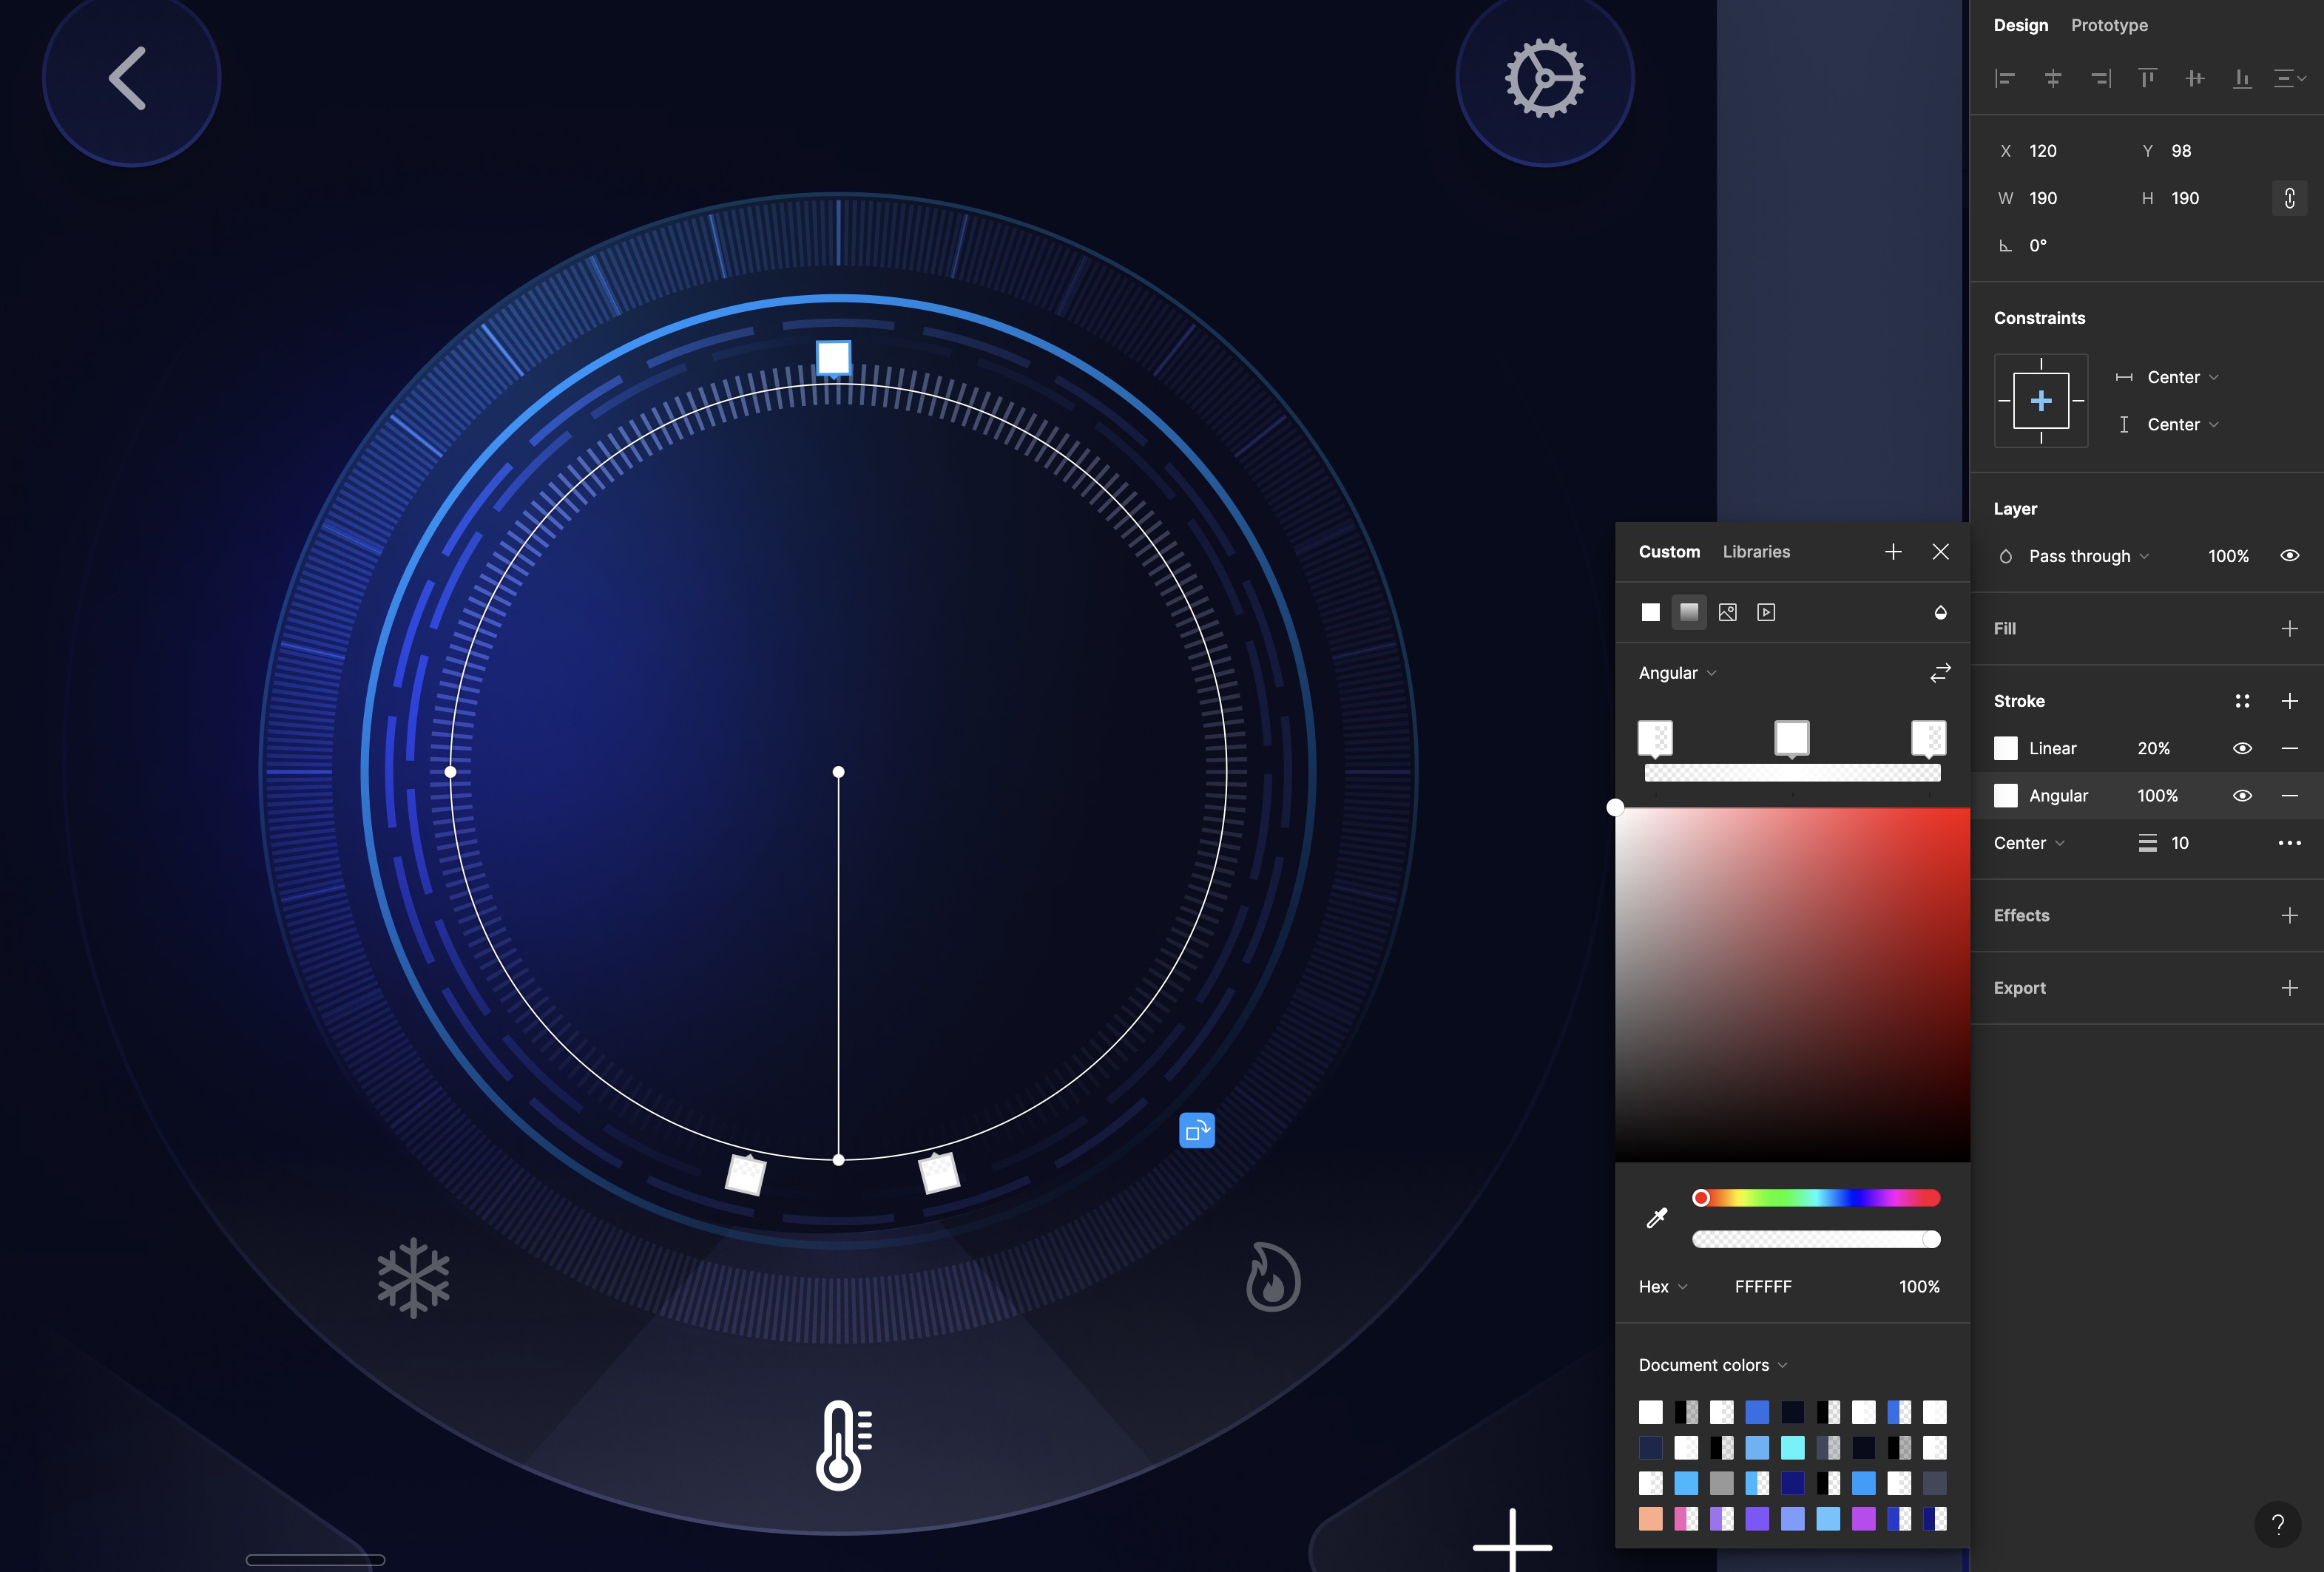Open the Hex color format dropdown
The width and height of the screenshot is (2324, 1572).
[1661, 1287]
